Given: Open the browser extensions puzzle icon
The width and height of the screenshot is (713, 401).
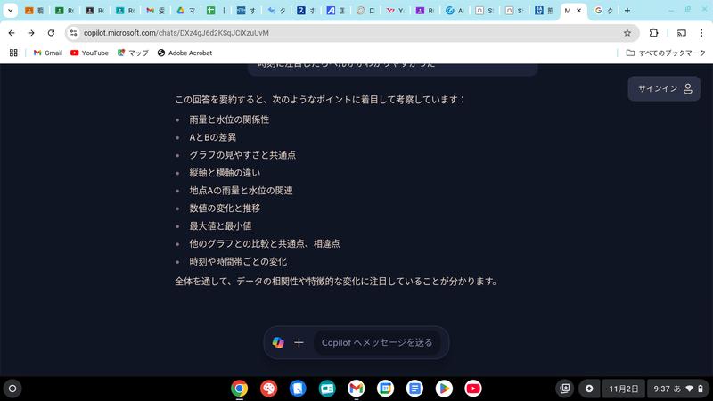Looking at the screenshot, I should click(x=653, y=33).
